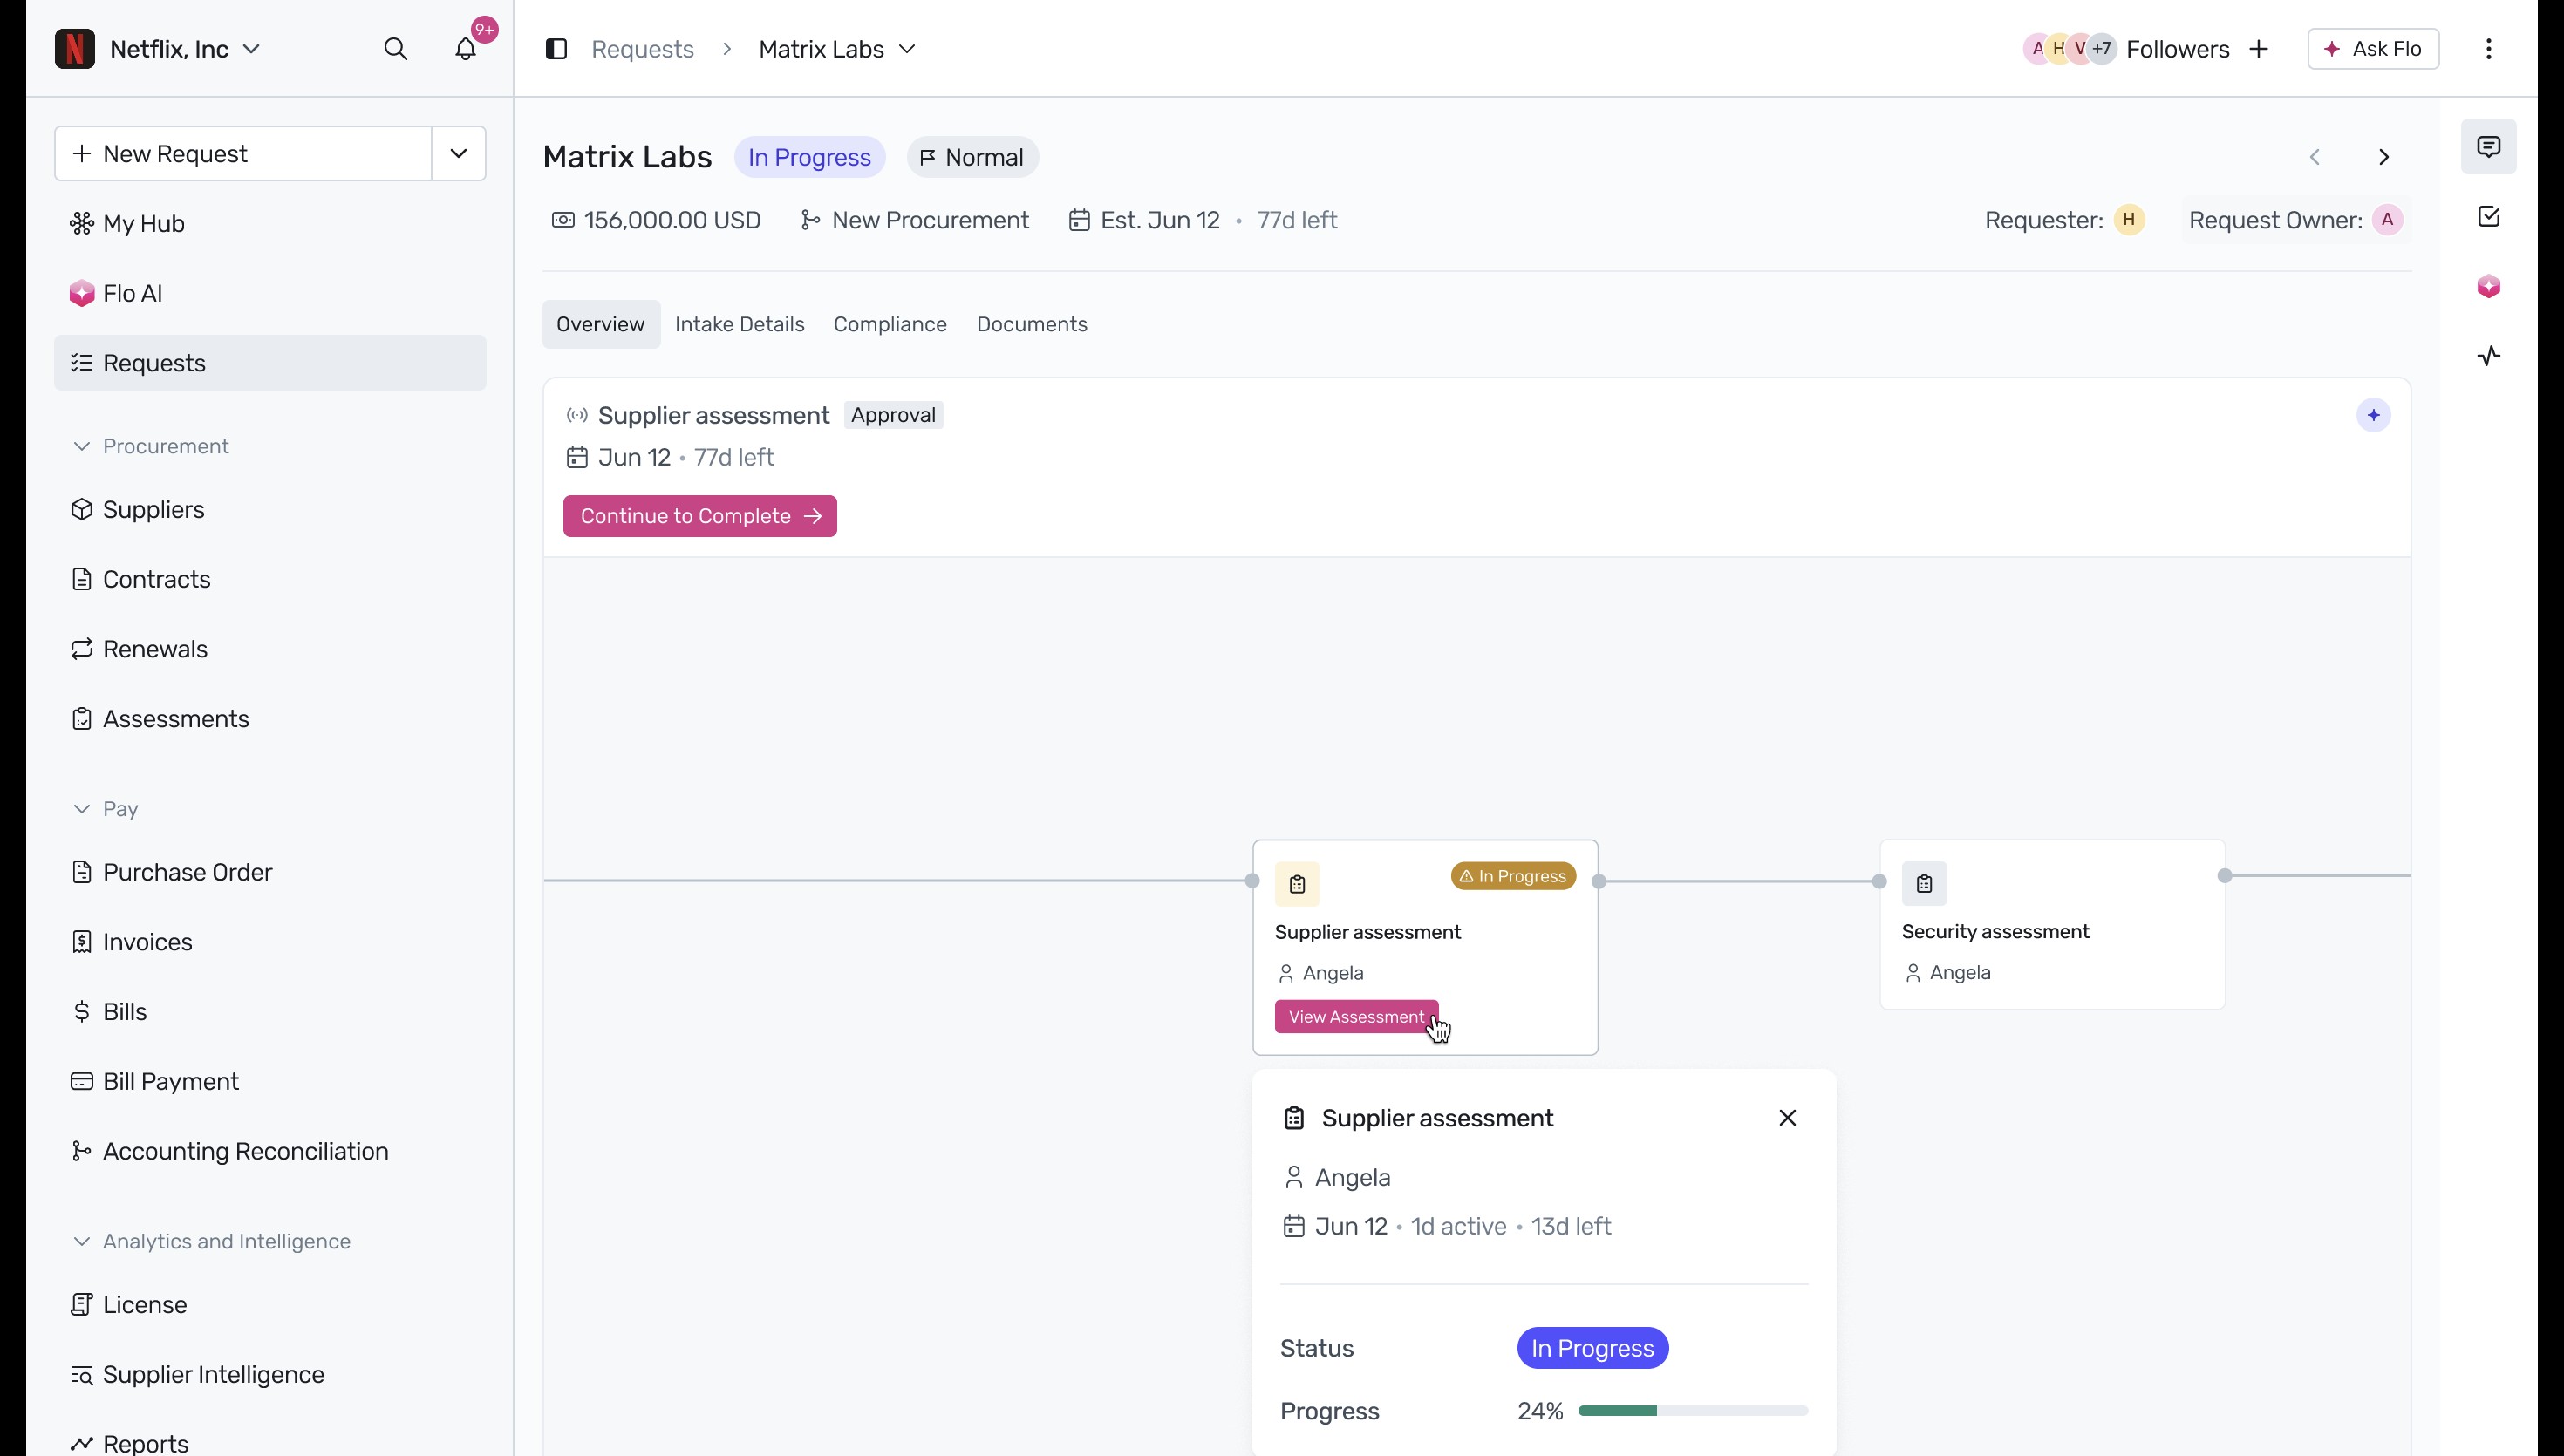Click the Supplier assessment node icon
Image resolution: width=2564 pixels, height=1456 pixels.
coord(1297,884)
